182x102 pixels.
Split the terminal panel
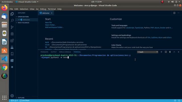(166, 52)
